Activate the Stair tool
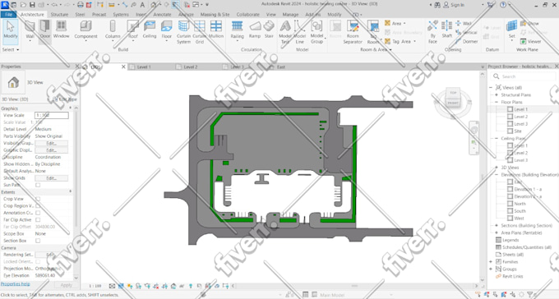This screenshot has height=299, width=559. pyautogui.click(x=269, y=30)
